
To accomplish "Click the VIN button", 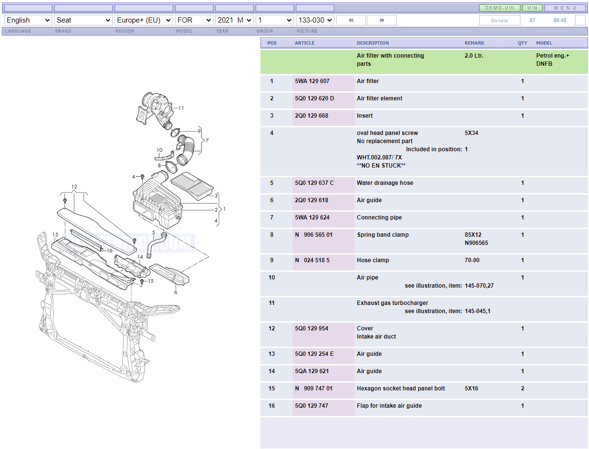I will pyautogui.click(x=532, y=8).
